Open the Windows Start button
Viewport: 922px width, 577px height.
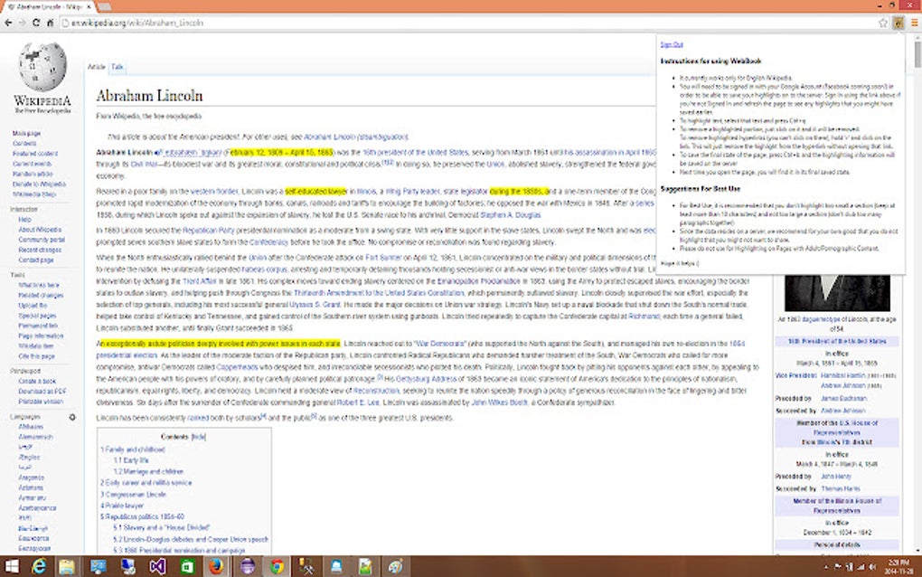(12, 566)
